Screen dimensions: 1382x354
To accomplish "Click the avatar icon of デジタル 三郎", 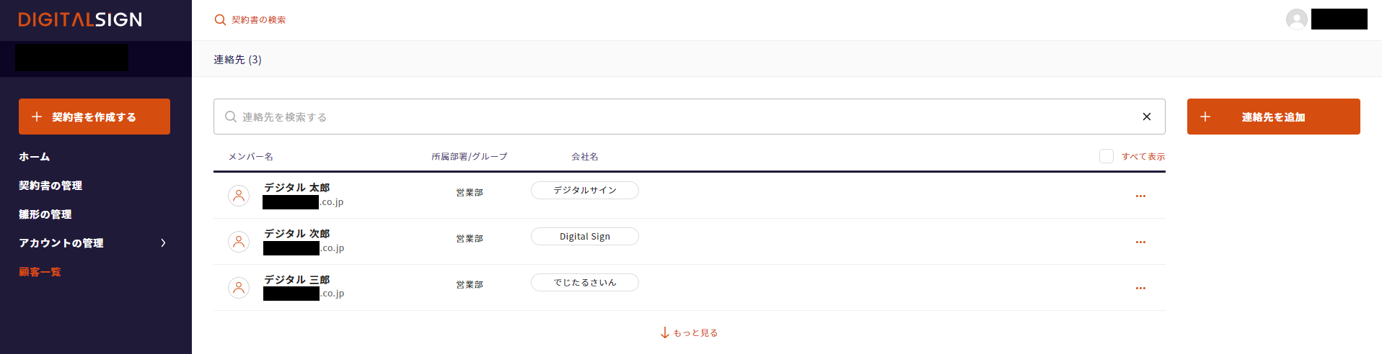I will click(239, 288).
